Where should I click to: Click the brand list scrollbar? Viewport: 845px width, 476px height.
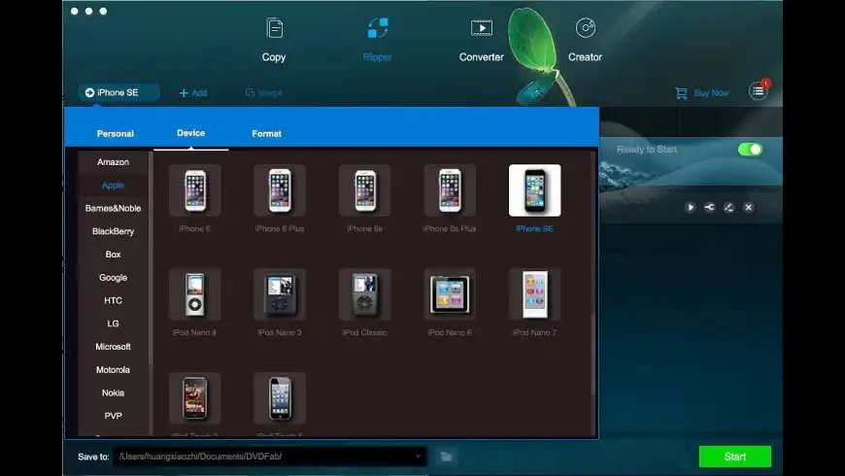tap(151, 258)
